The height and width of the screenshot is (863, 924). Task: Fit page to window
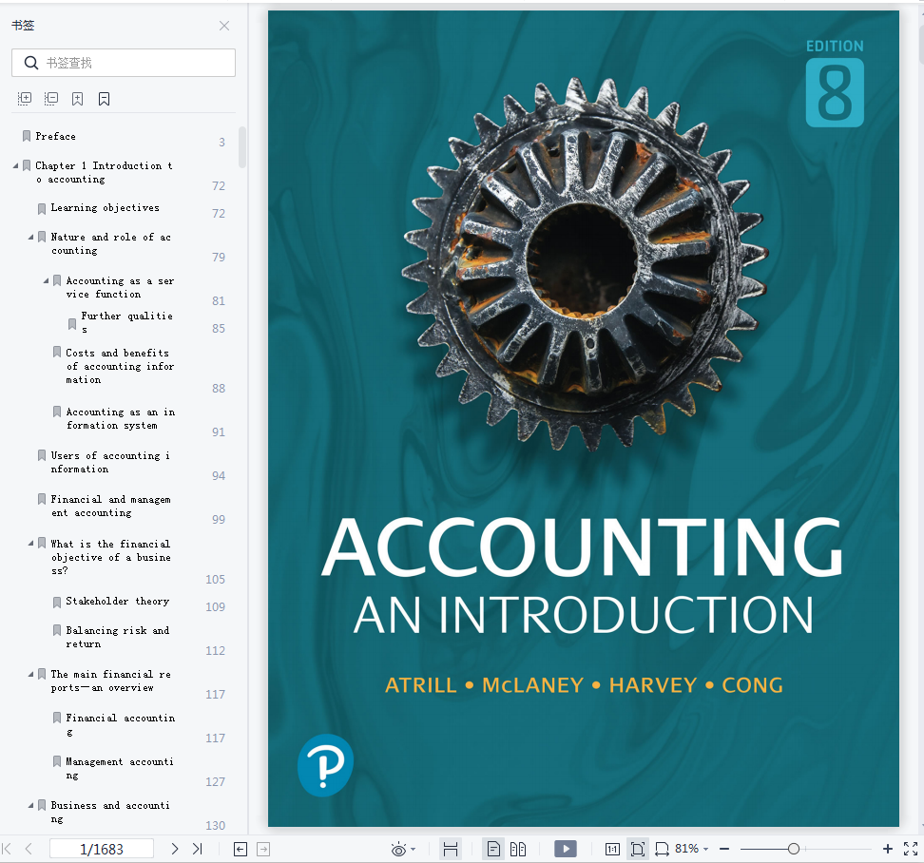point(637,849)
